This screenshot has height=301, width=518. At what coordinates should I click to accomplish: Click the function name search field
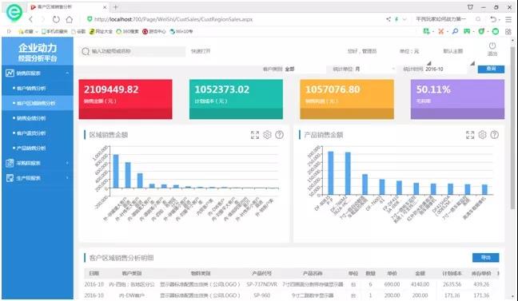132,51
